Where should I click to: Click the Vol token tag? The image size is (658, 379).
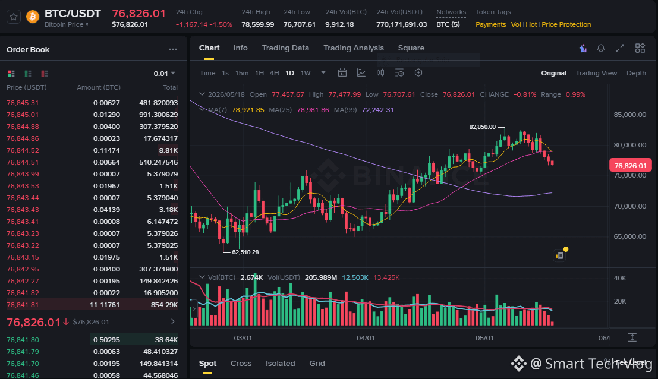coord(516,24)
